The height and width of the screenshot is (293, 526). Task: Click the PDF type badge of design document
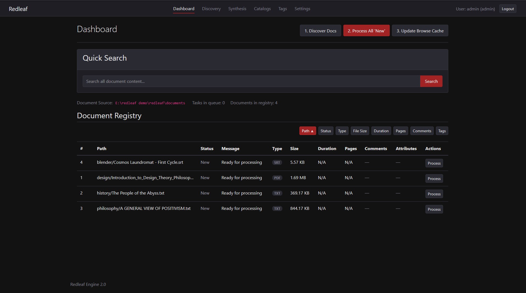tap(277, 178)
